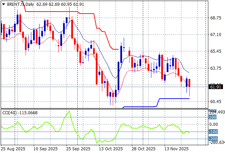The width and height of the screenshot is (225, 153).
Task: Click the 204.493 CCI maximum scale value
Action: (217, 112)
